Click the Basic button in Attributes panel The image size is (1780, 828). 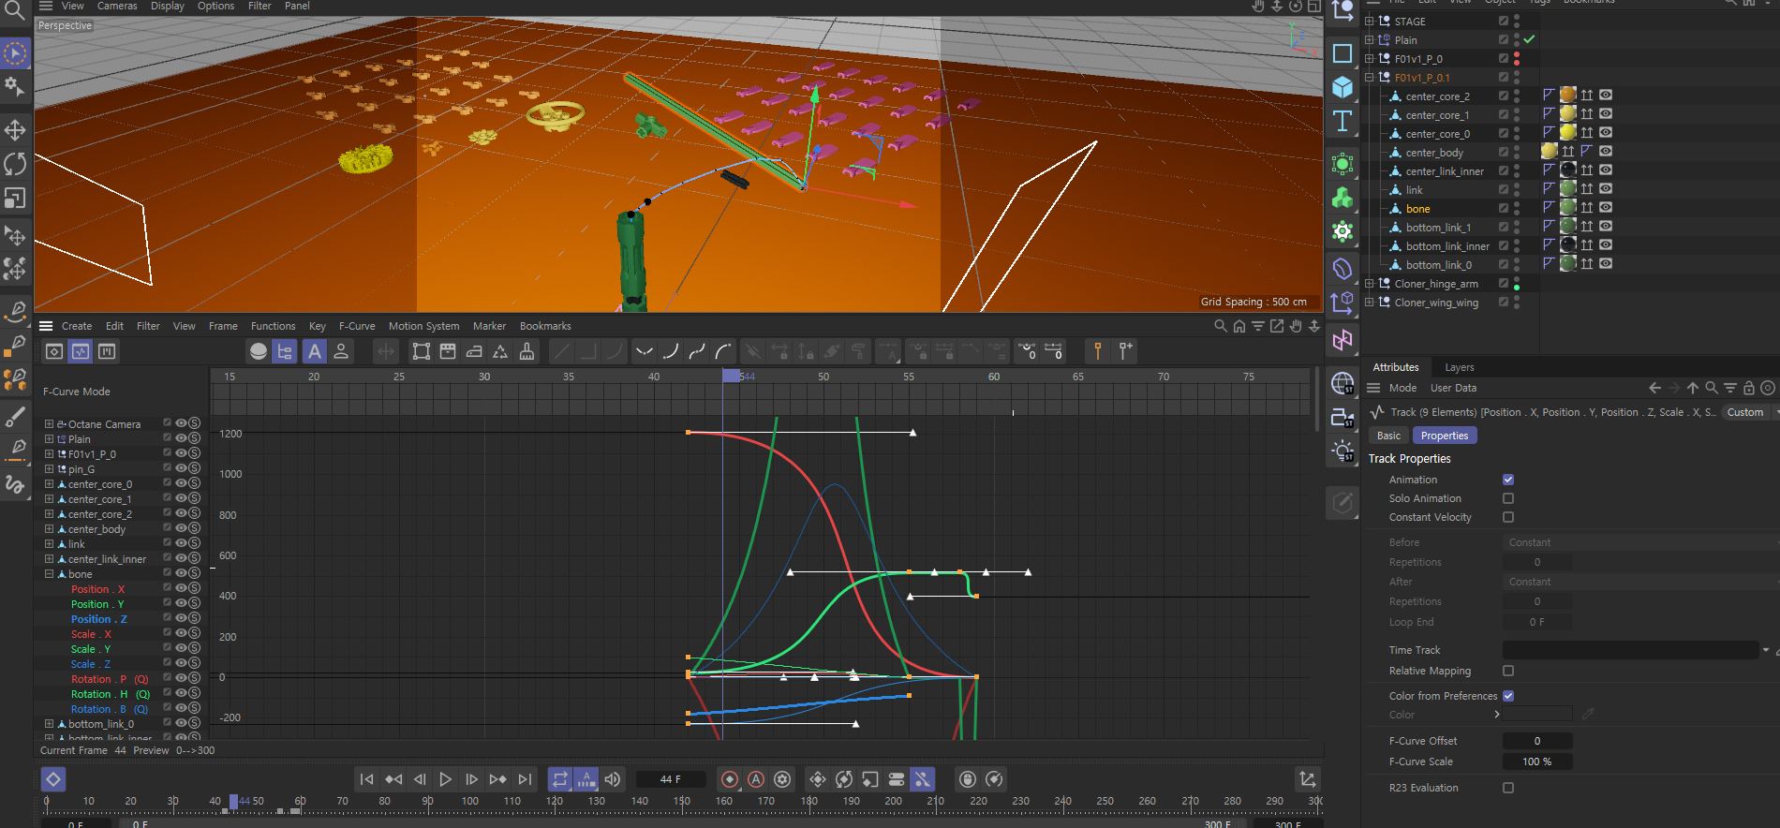[x=1388, y=436]
